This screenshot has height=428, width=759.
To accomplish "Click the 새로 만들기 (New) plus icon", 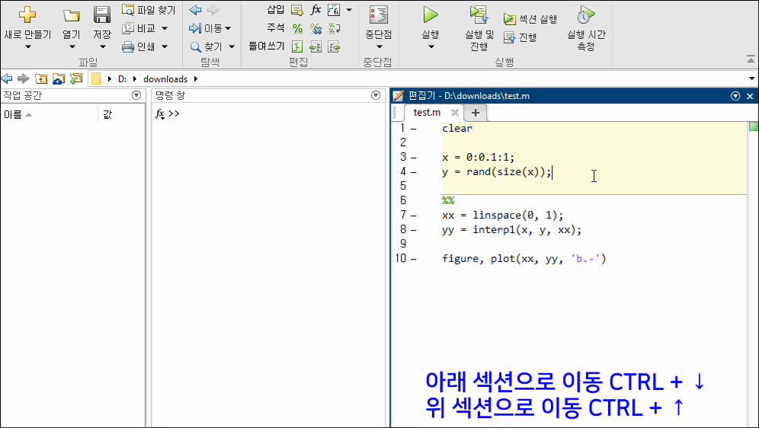I will click(x=27, y=14).
